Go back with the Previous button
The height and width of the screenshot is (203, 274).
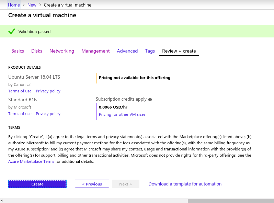(92, 184)
